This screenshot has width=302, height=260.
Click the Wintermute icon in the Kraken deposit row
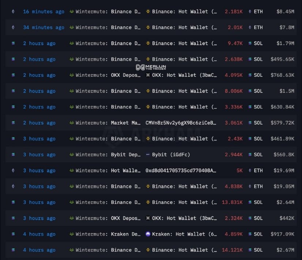coord(71,234)
